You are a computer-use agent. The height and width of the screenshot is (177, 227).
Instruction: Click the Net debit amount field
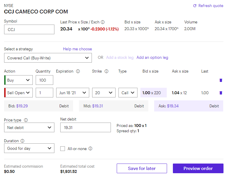click(85, 128)
